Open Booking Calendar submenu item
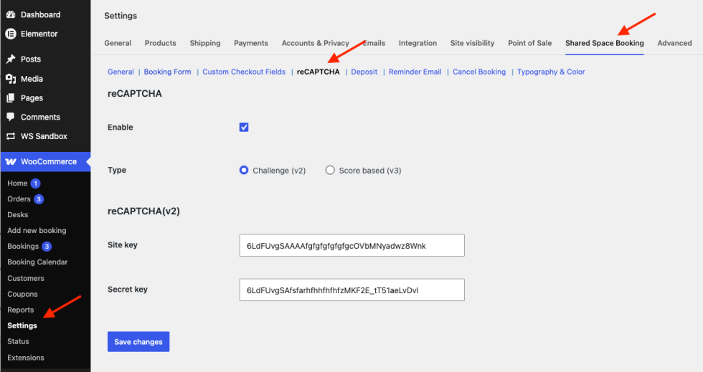This screenshot has height=372, width=703. (x=37, y=262)
